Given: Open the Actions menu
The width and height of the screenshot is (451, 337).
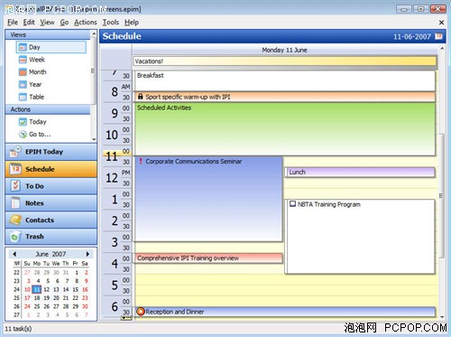Looking at the screenshot, I should click(x=86, y=23).
